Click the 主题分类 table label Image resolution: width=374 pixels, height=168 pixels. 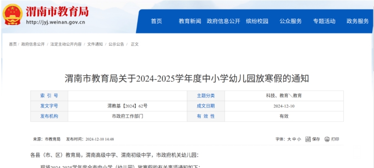coord(206,96)
